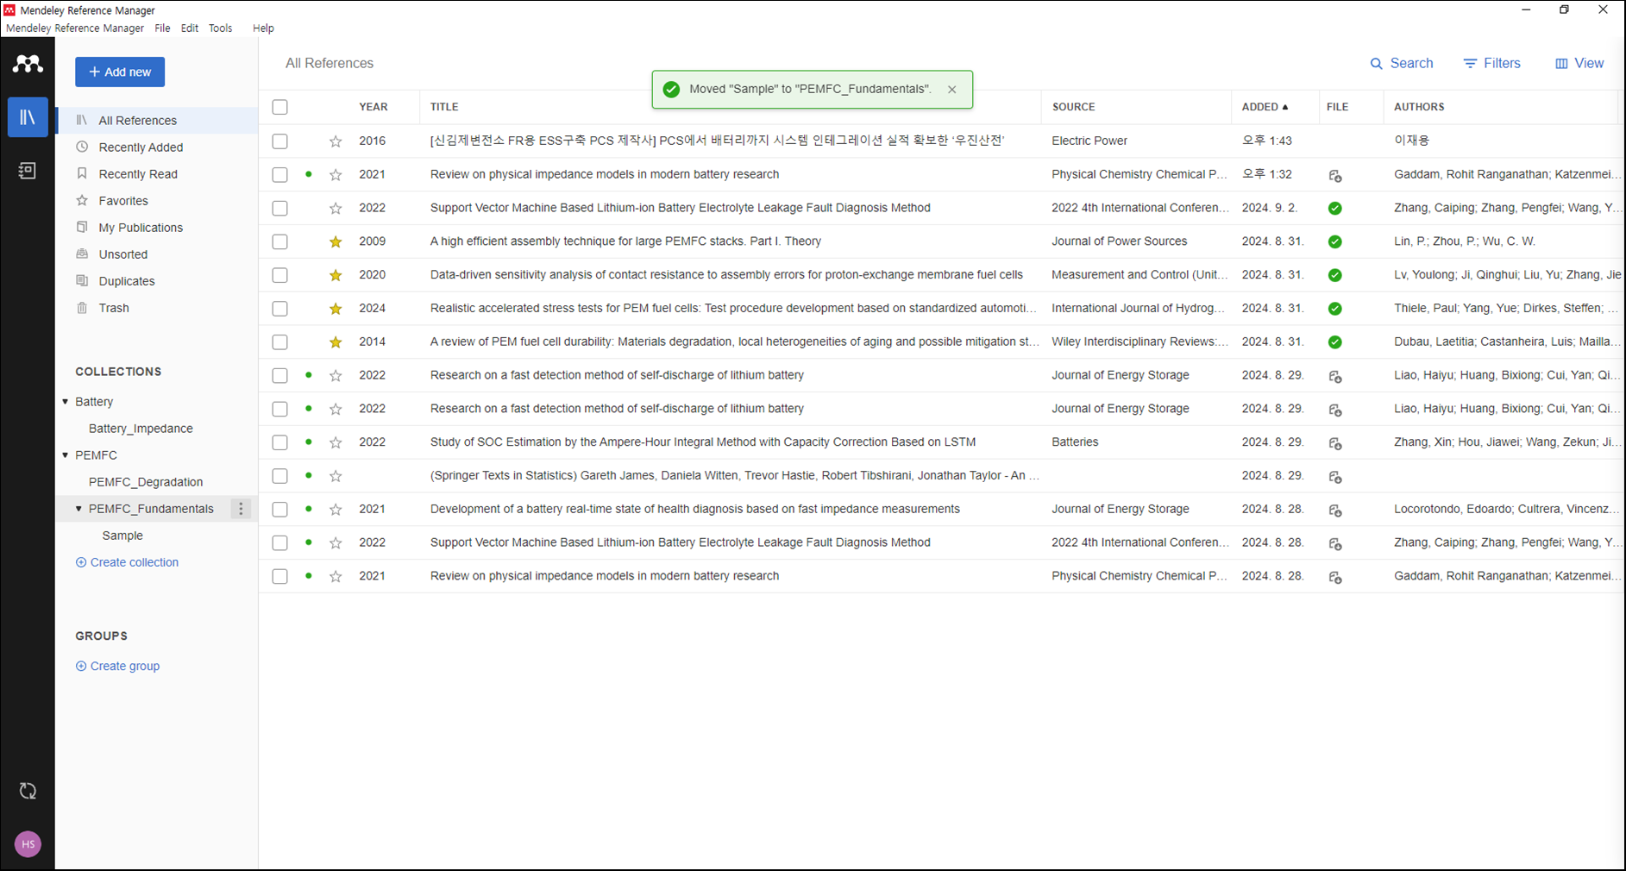Open options menu for PEMFC_Fundamentals collection
1626x871 pixels.
241,509
